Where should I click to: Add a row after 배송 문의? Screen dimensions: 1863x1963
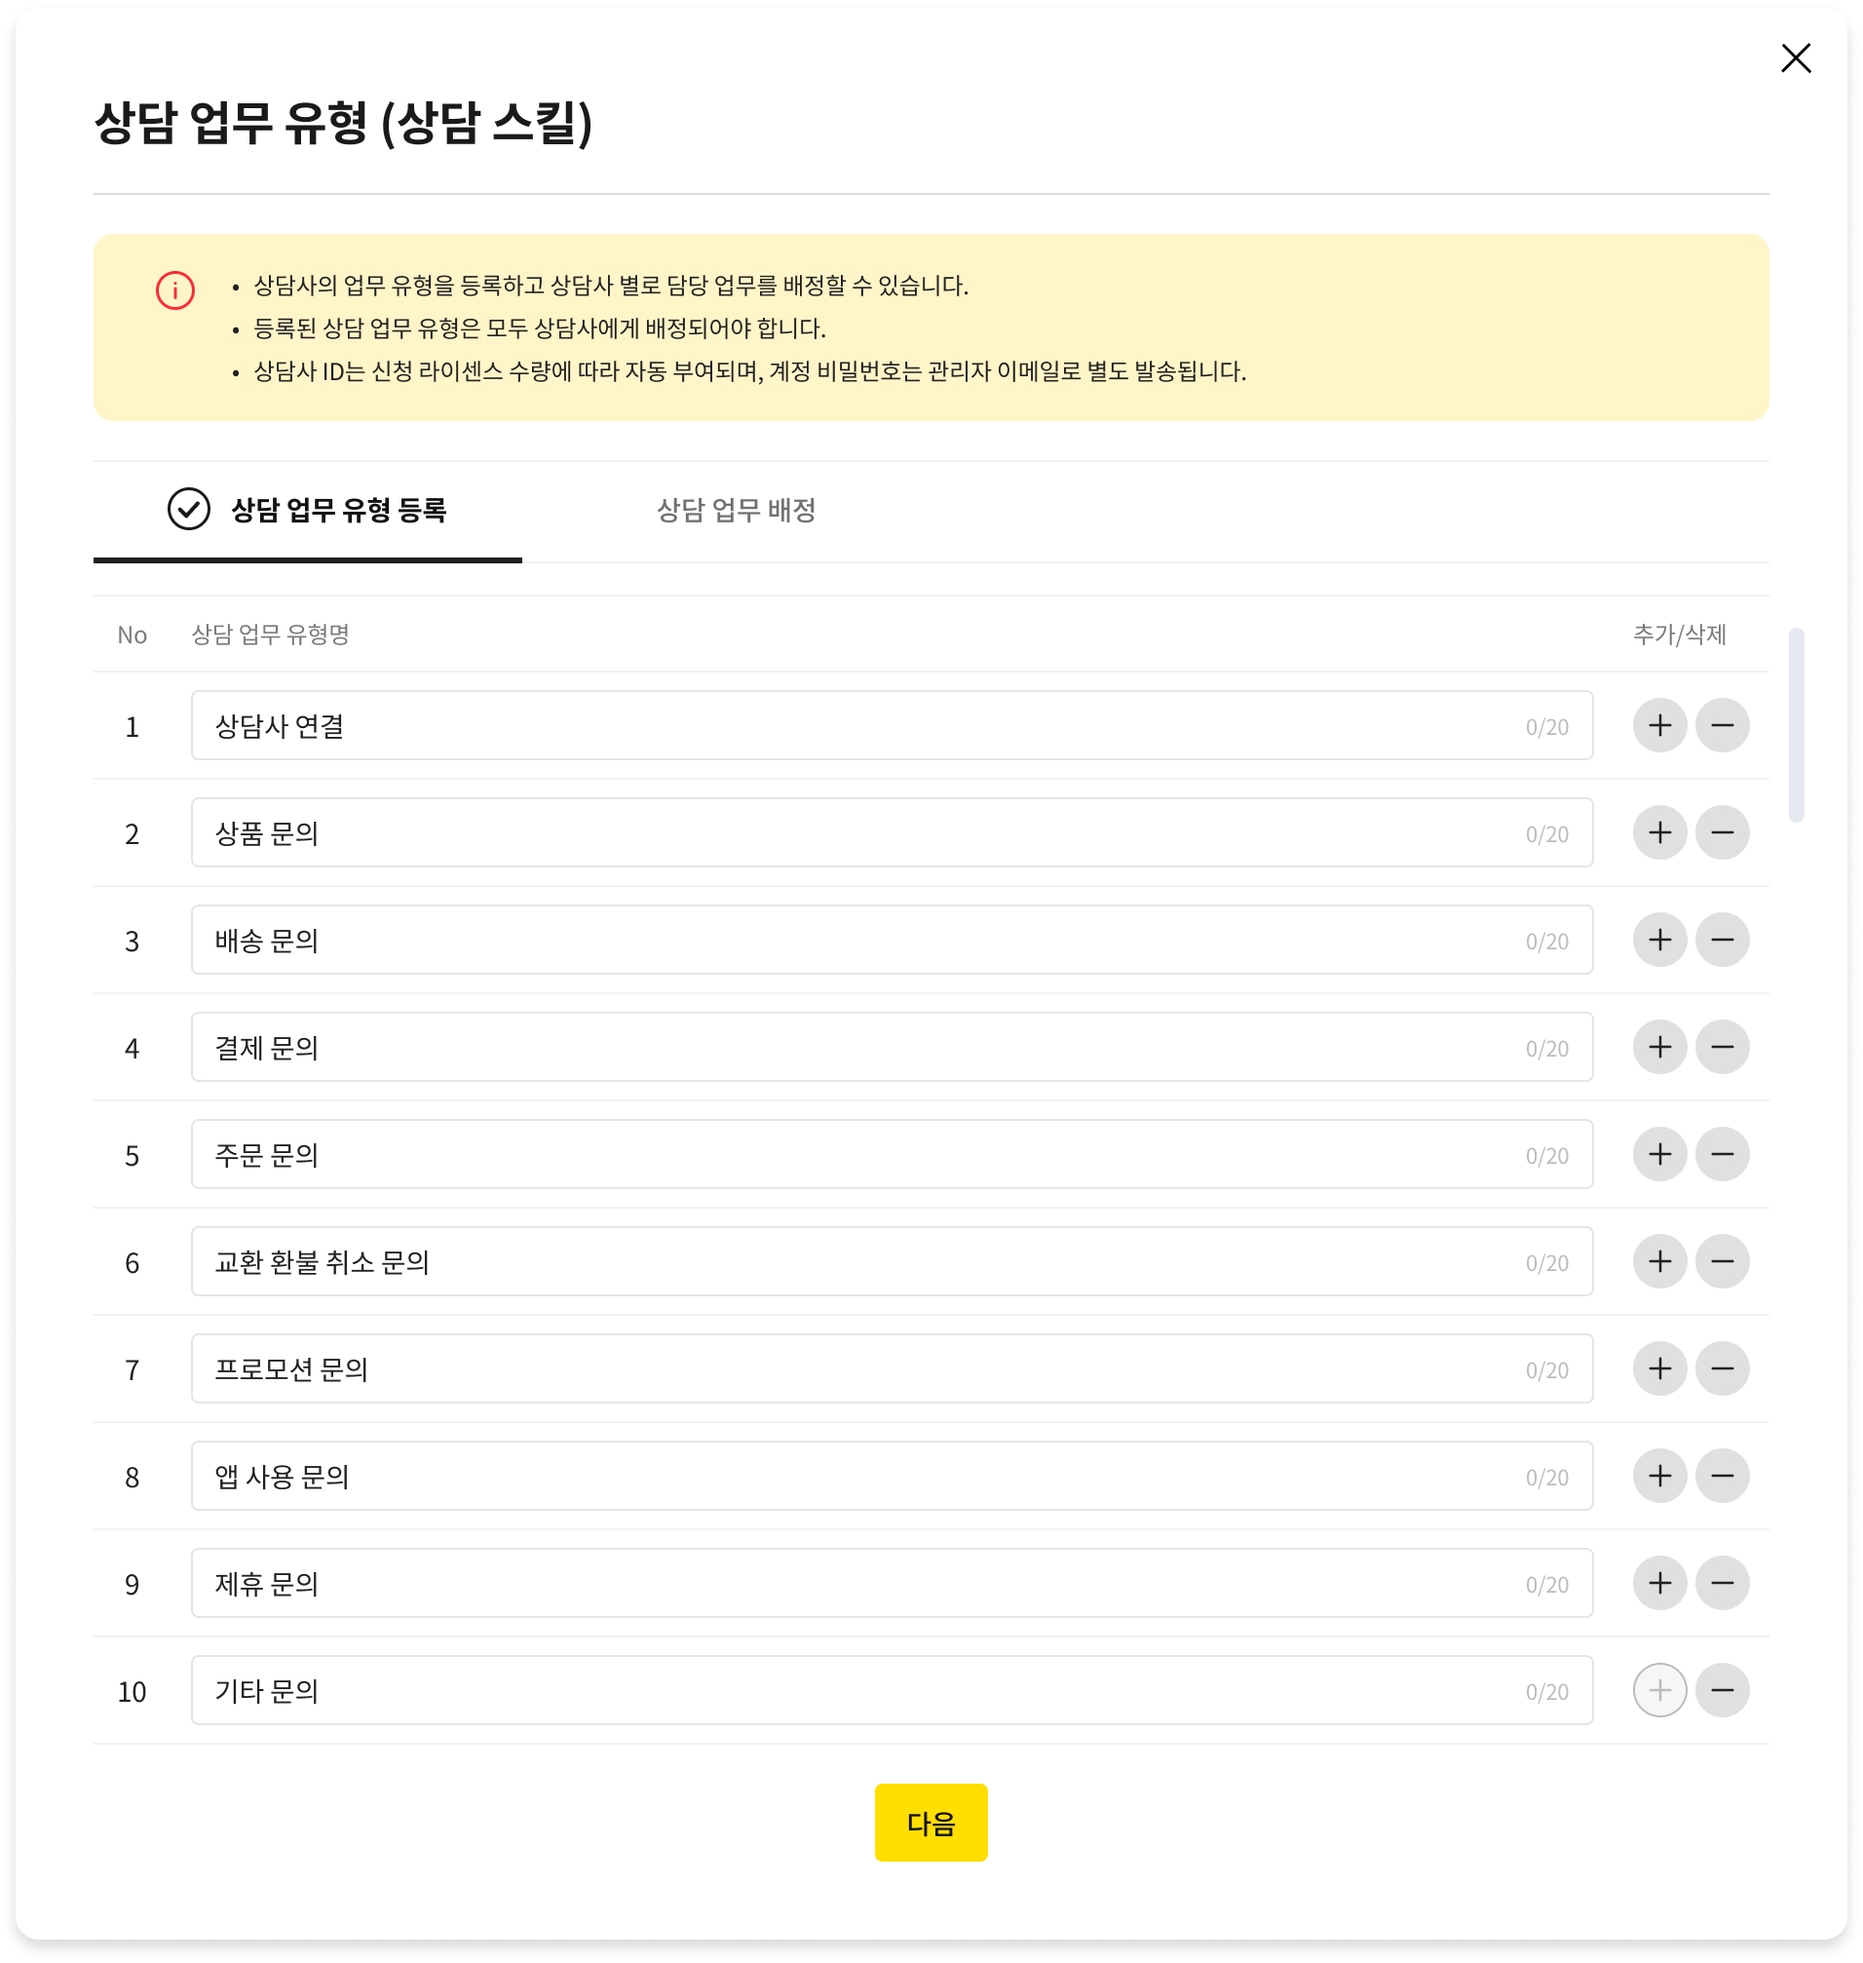tap(1659, 940)
